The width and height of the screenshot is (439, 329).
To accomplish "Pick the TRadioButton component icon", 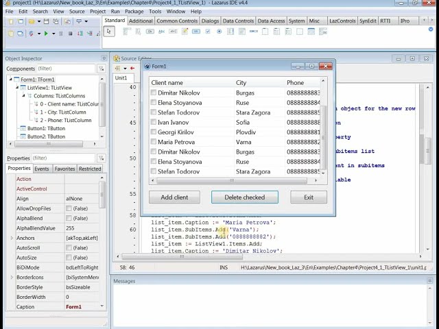I will pyautogui.click(x=219, y=32).
